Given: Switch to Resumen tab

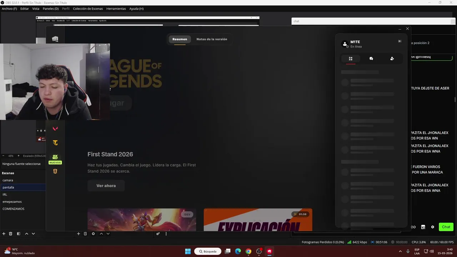Looking at the screenshot, I should pyautogui.click(x=180, y=39).
